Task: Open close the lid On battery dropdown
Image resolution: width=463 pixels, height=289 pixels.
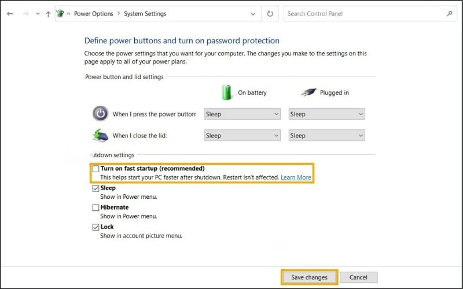Action: [242, 135]
